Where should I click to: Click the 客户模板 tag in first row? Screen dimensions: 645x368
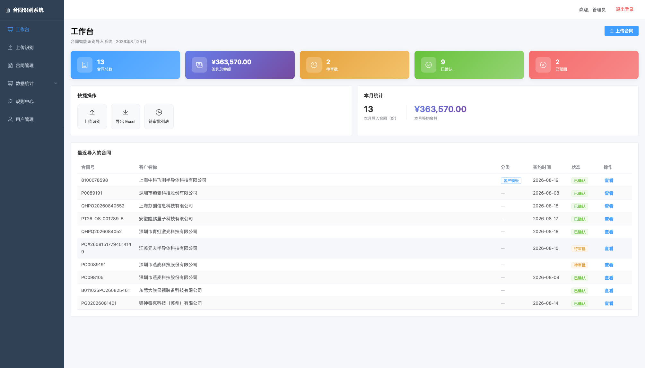tap(511, 180)
